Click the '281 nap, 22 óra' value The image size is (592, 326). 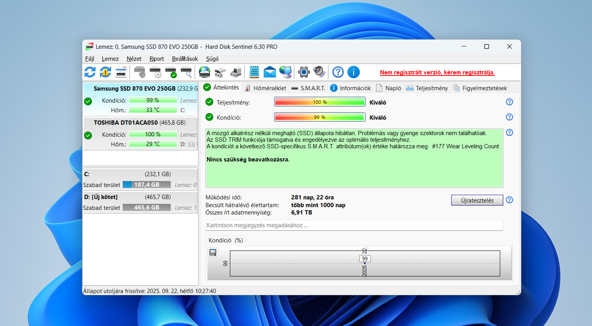312,197
